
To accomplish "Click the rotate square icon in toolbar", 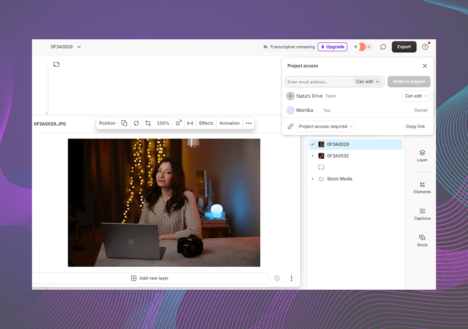I will click(x=179, y=123).
